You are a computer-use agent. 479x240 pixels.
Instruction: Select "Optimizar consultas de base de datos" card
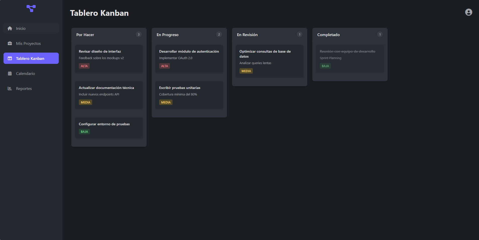[x=270, y=61]
